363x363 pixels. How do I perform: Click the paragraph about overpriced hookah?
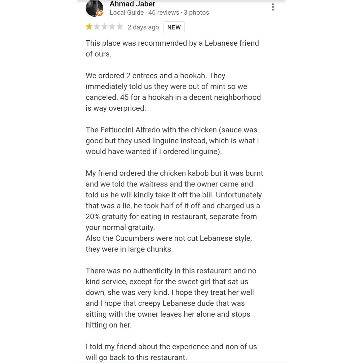[173, 92]
